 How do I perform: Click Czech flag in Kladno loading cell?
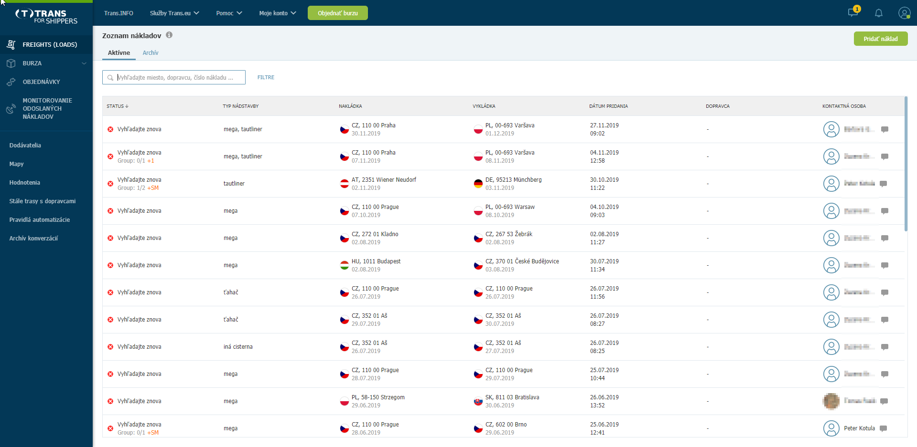point(344,238)
